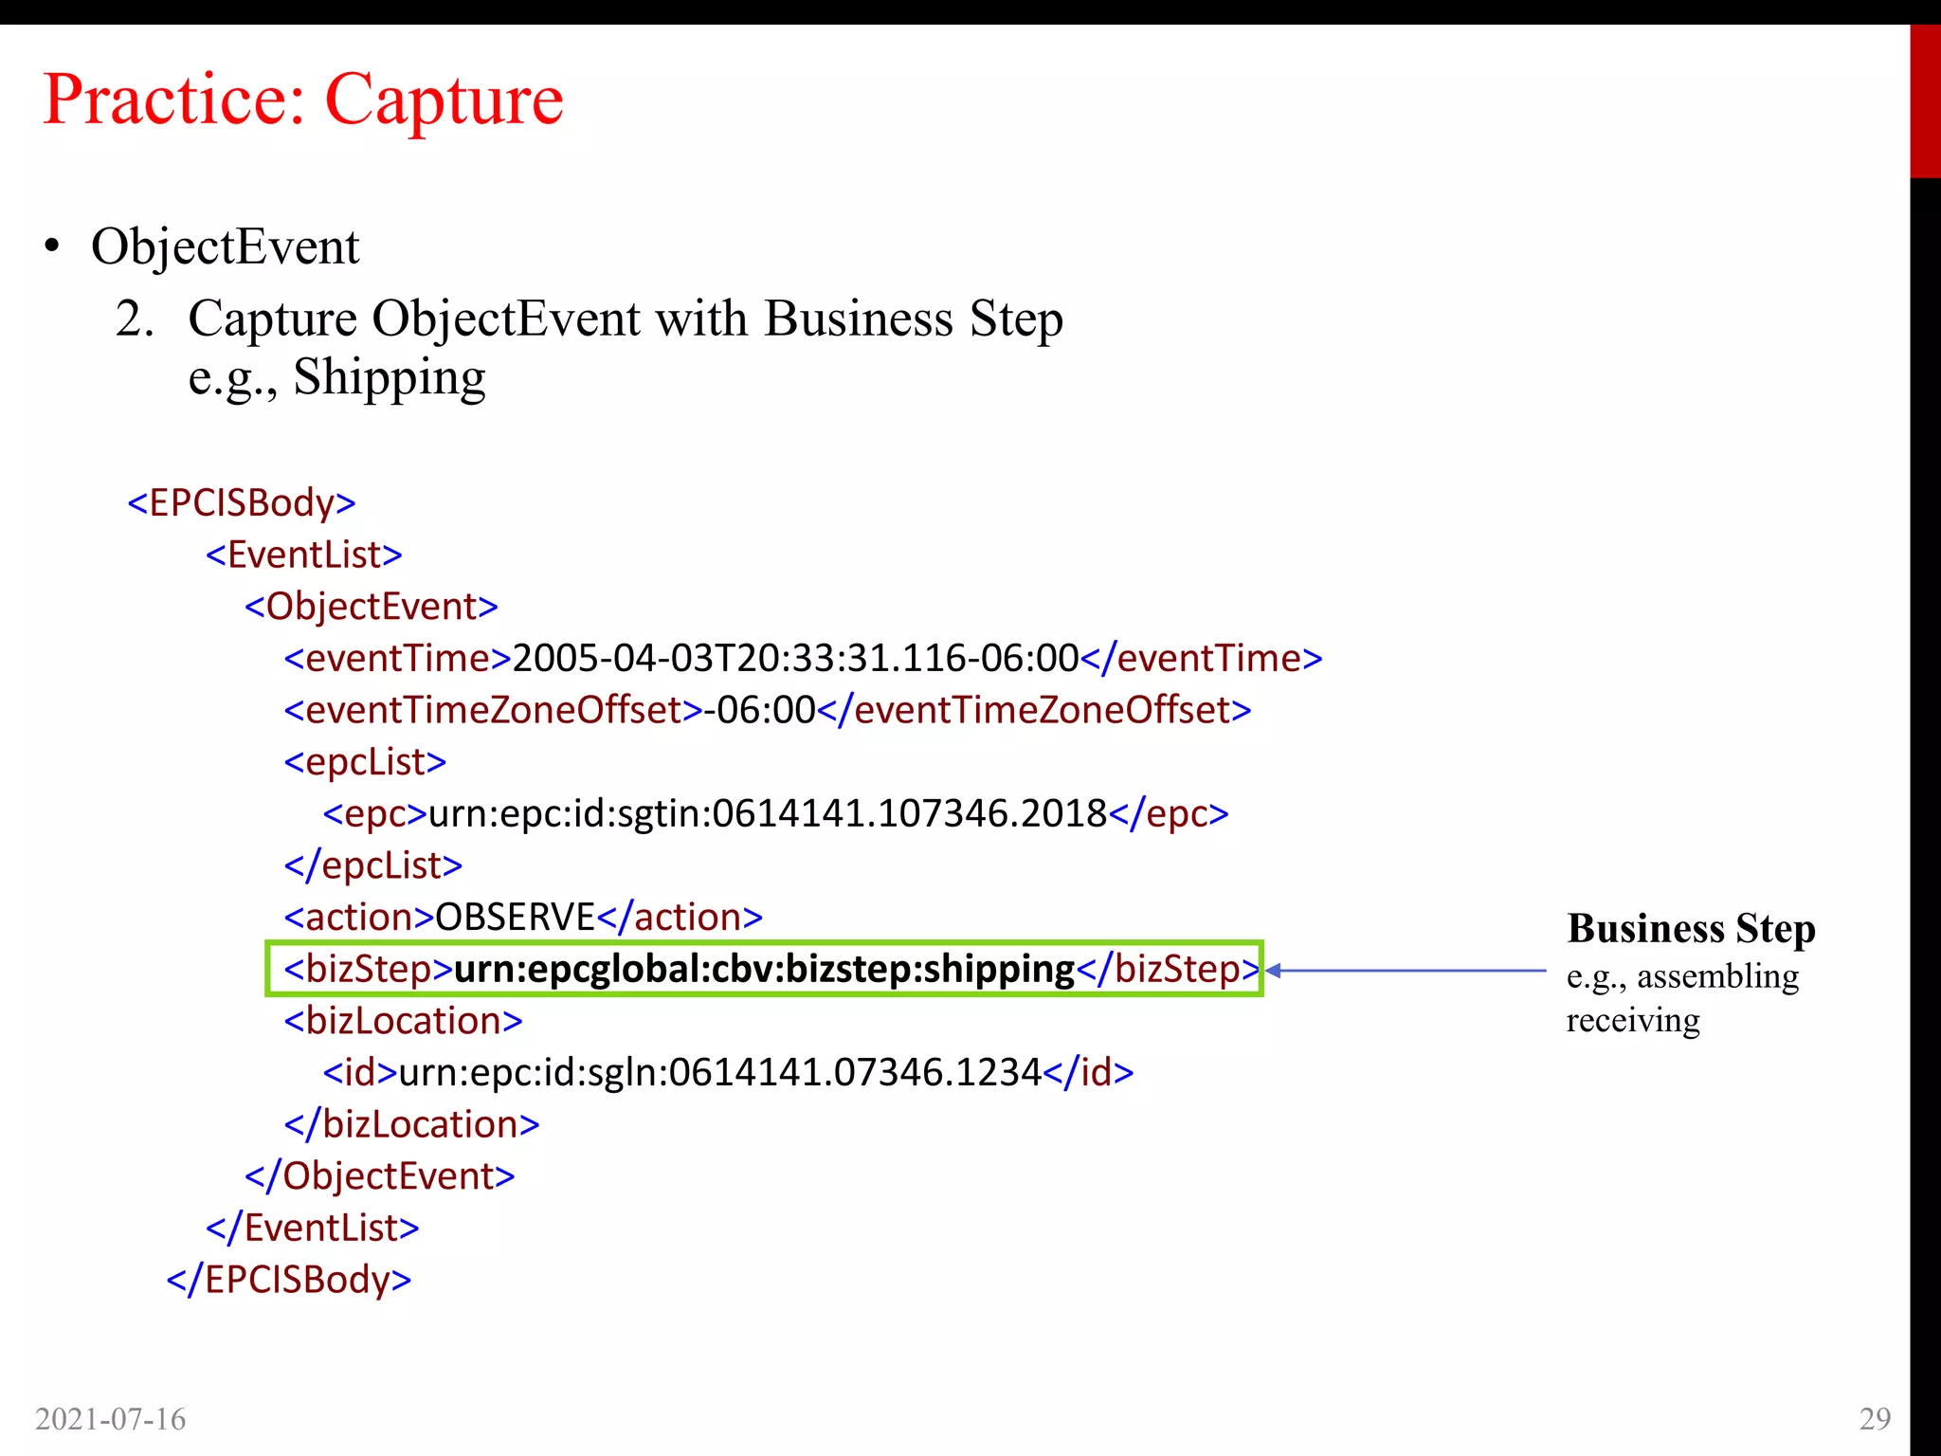Select the closing </ObjectEvent> tag
The width and height of the screenshot is (1941, 1456).
380,1176
